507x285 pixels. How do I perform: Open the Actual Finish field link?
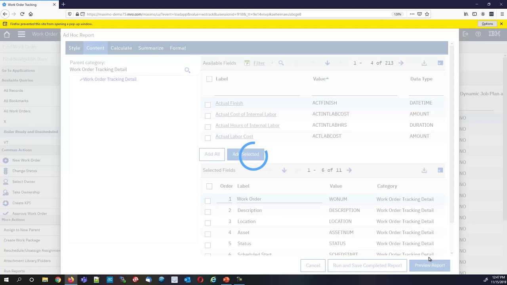(229, 103)
